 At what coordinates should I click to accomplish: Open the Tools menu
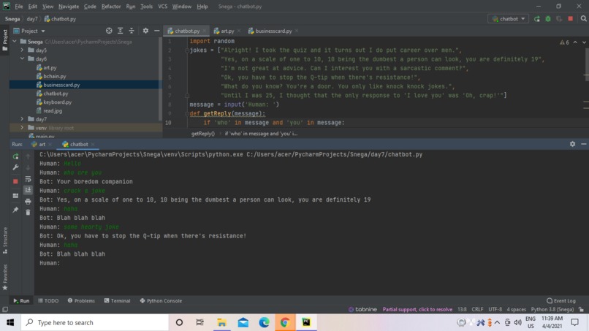tap(146, 7)
